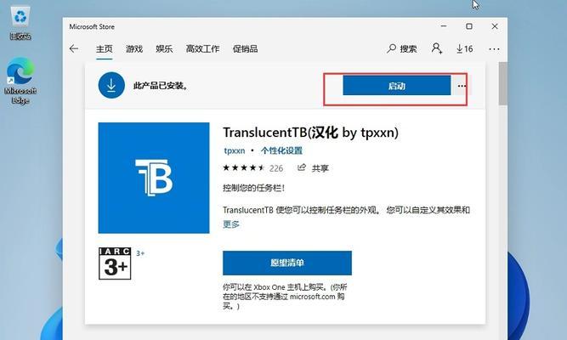
Task: Click the star rating with 226 reviews
Action: coord(252,168)
